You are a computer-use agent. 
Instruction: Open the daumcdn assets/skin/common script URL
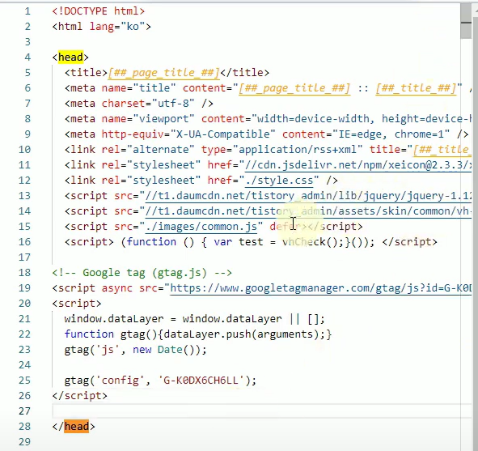(x=308, y=211)
